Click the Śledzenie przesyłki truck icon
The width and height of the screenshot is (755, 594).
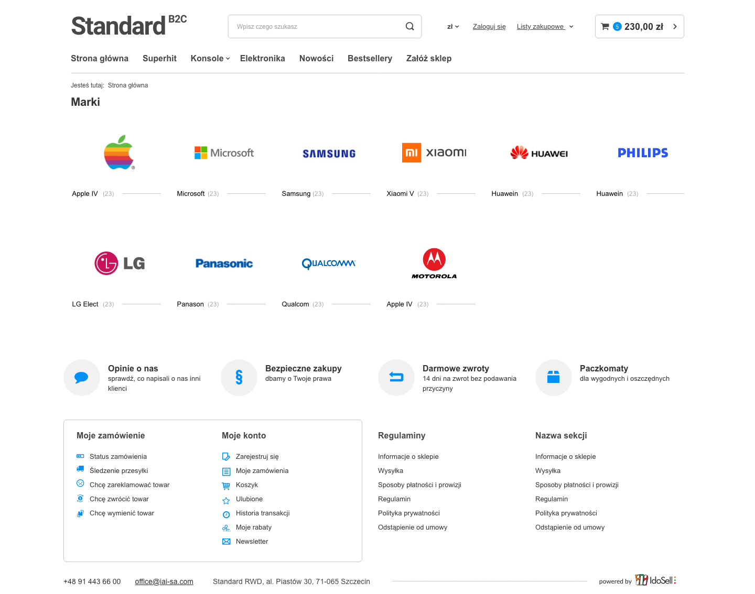[80, 469]
